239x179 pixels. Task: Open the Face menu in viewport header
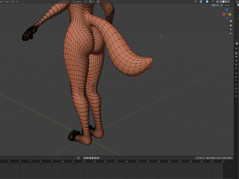tap(12, 1)
